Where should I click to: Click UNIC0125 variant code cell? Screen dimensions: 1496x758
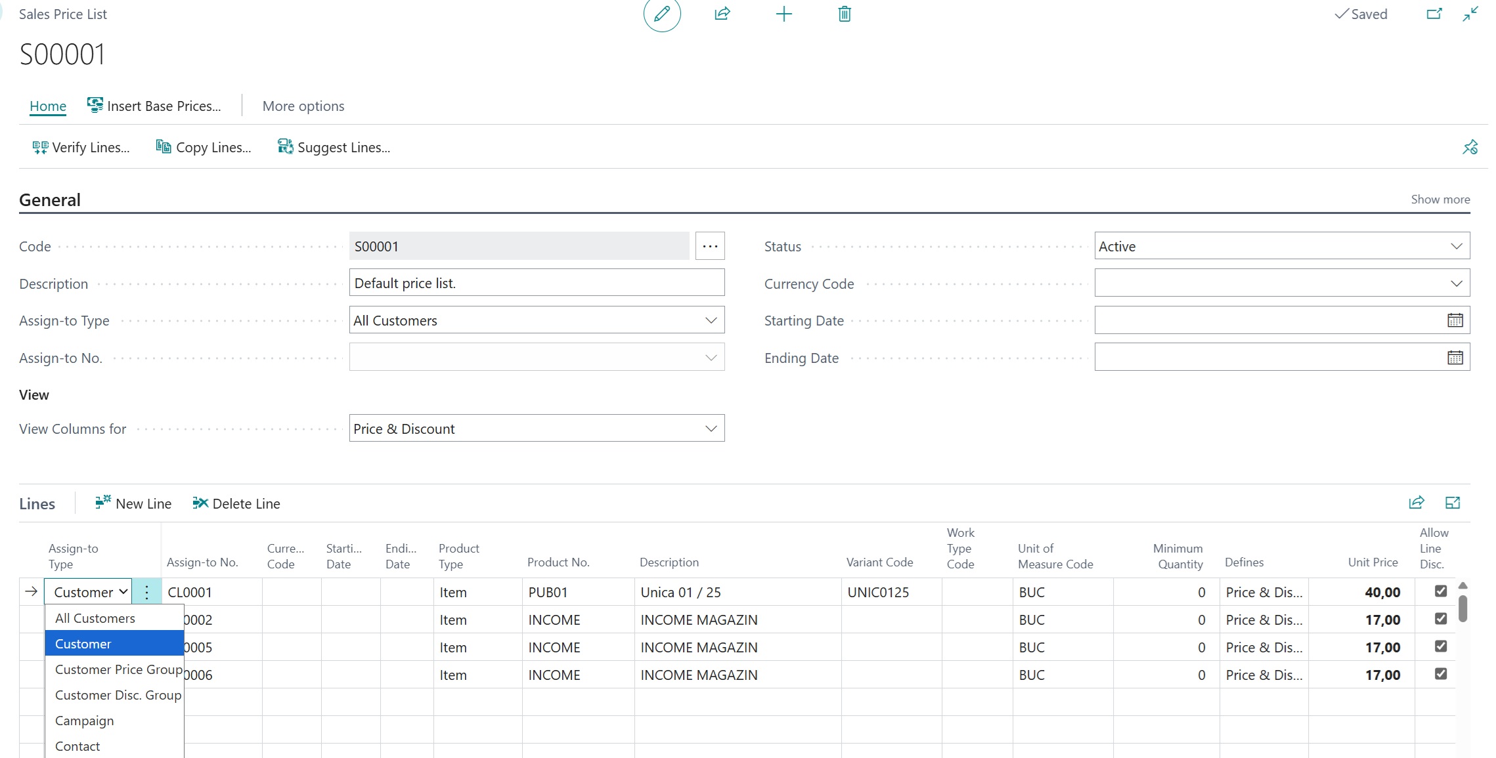tap(891, 592)
